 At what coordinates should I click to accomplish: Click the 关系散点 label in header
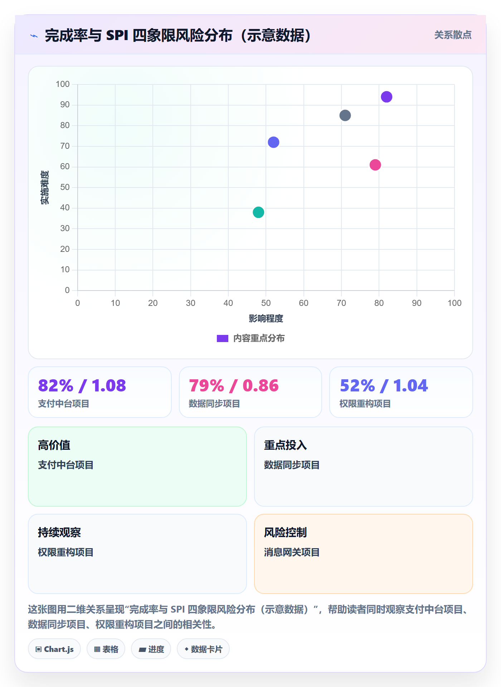click(x=453, y=35)
